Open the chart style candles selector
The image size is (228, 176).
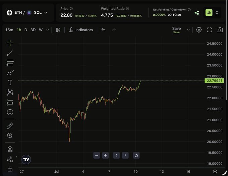pos(58,30)
